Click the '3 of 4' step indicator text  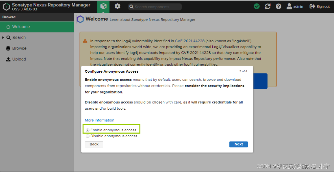(243, 71)
